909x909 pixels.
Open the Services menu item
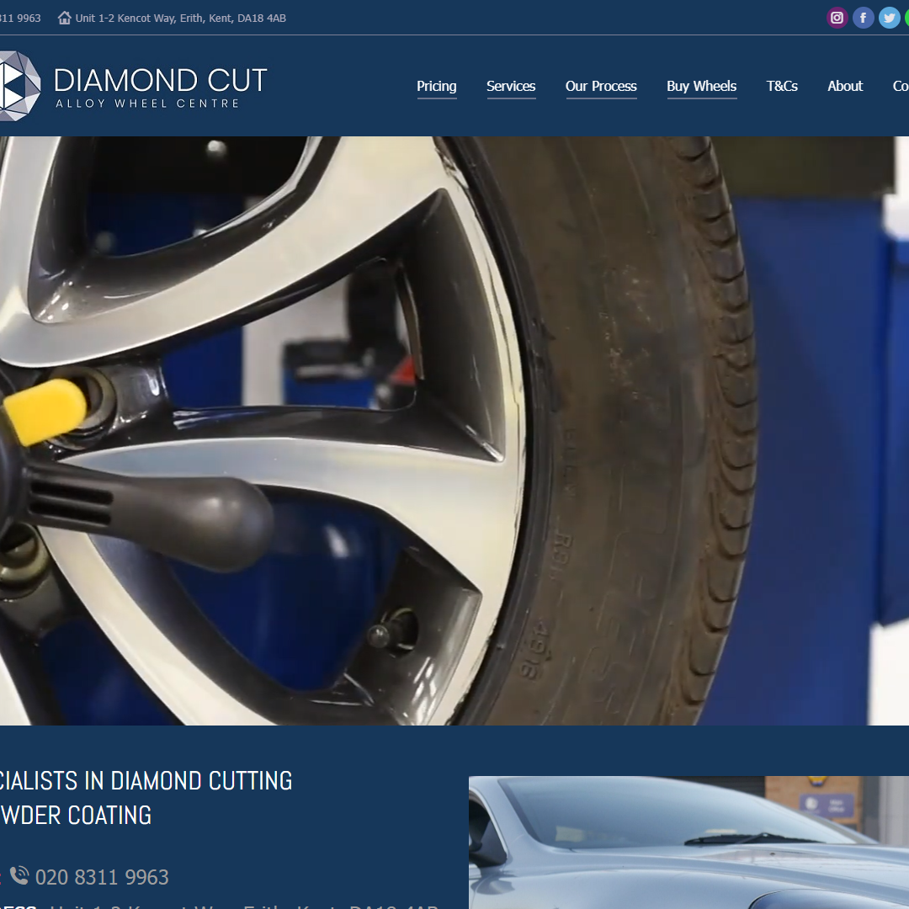click(x=511, y=86)
